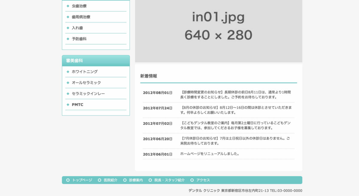
Task: Go to the 予防歯科 page
Action: pyautogui.click(x=79, y=39)
